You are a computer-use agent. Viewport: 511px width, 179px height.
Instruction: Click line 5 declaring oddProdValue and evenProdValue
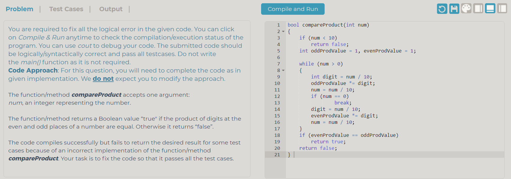[357, 51]
